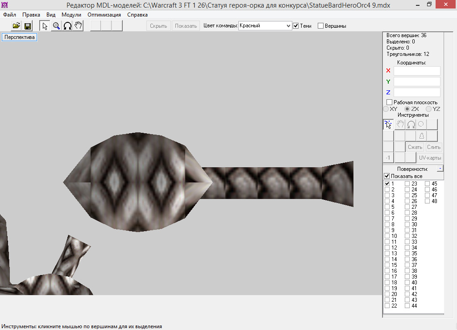Click the open file folder icon
The image size is (457, 330).
pos(17,25)
